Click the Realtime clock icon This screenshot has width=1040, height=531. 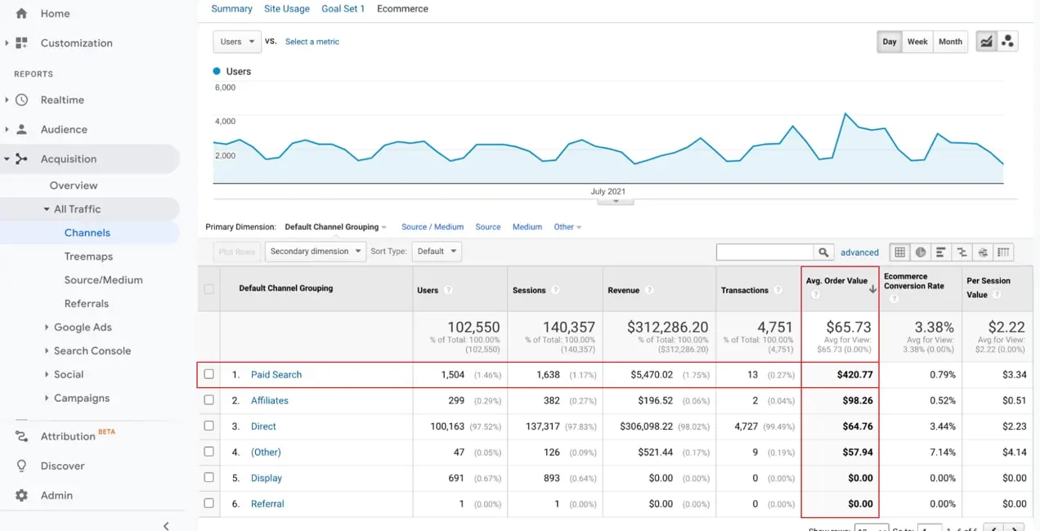(21, 100)
